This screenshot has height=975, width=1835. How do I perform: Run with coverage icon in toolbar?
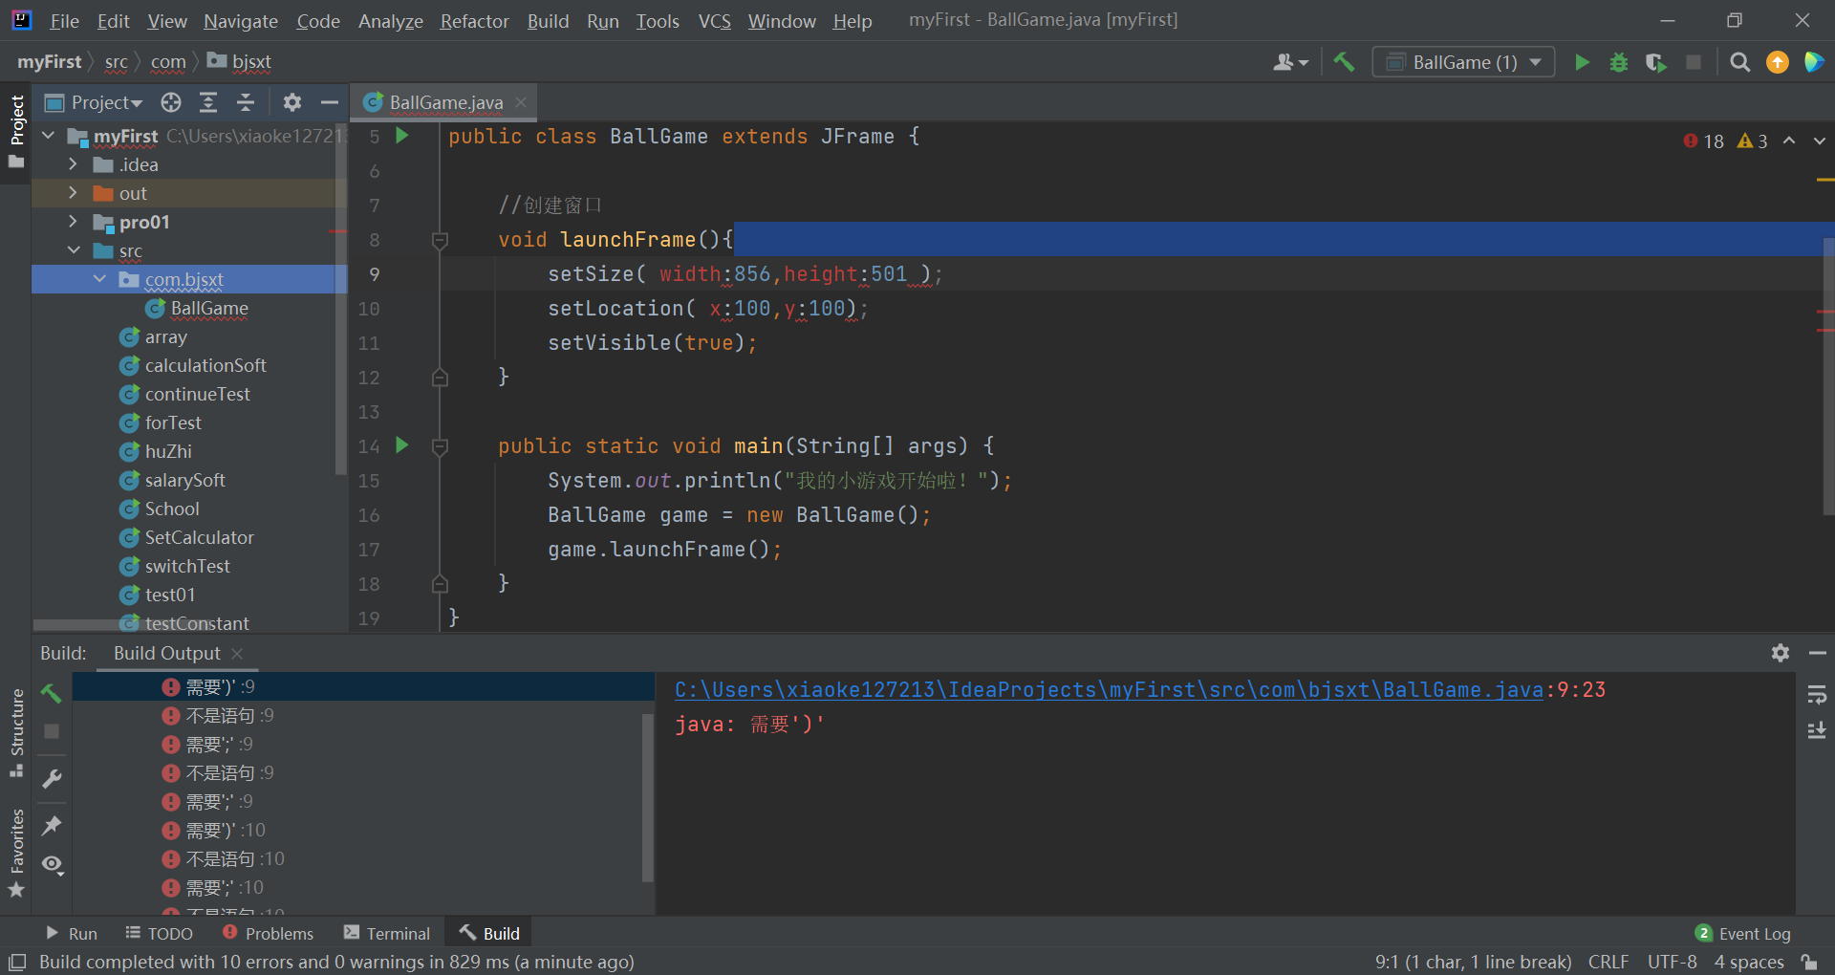[x=1655, y=62]
